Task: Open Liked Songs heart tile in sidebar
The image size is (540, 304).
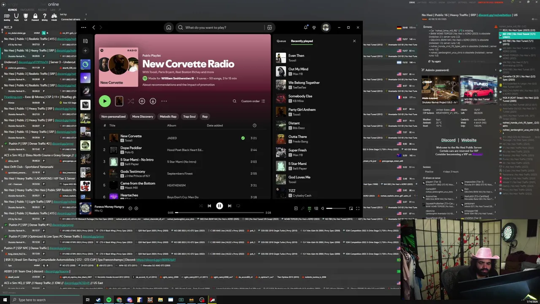Action: pyautogui.click(x=85, y=78)
